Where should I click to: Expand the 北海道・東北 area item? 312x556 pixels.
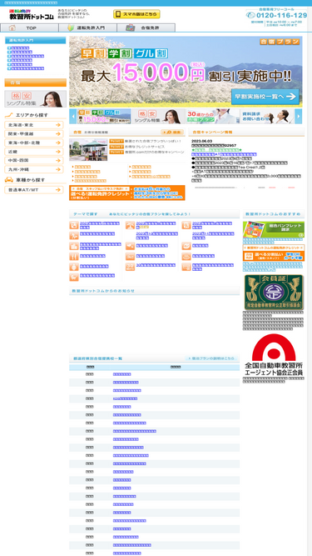(x=34, y=125)
